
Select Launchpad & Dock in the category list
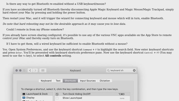click(x=37, y=94)
